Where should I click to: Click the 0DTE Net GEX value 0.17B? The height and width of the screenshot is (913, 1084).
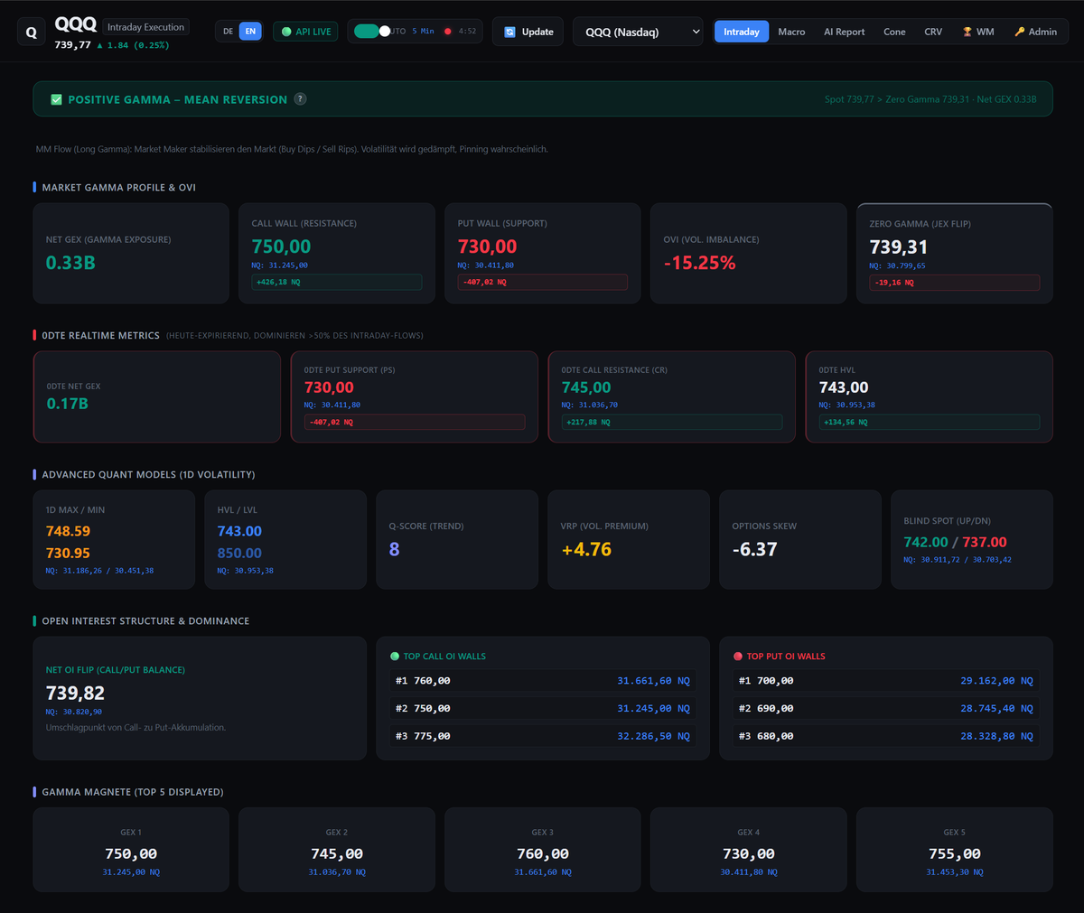(67, 404)
